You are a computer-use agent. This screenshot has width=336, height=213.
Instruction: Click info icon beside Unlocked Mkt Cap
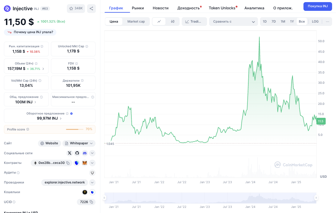[x=87, y=46]
